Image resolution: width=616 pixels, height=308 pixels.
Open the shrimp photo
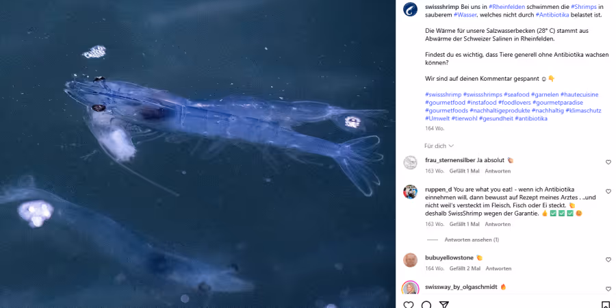point(198,154)
